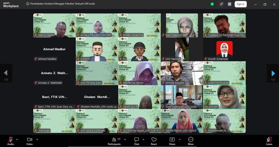Leave the meeting
Viewport: 279px width, 147px height.
[269, 140]
